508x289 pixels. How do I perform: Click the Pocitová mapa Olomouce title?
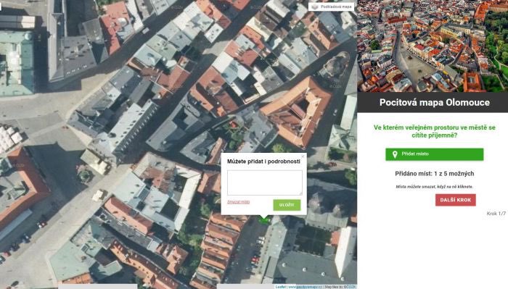435,102
